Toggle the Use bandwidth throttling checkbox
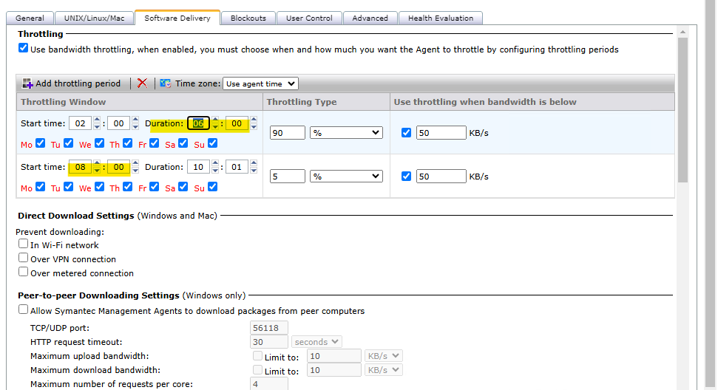The width and height of the screenshot is (718, 390). (x=24, y=49)
